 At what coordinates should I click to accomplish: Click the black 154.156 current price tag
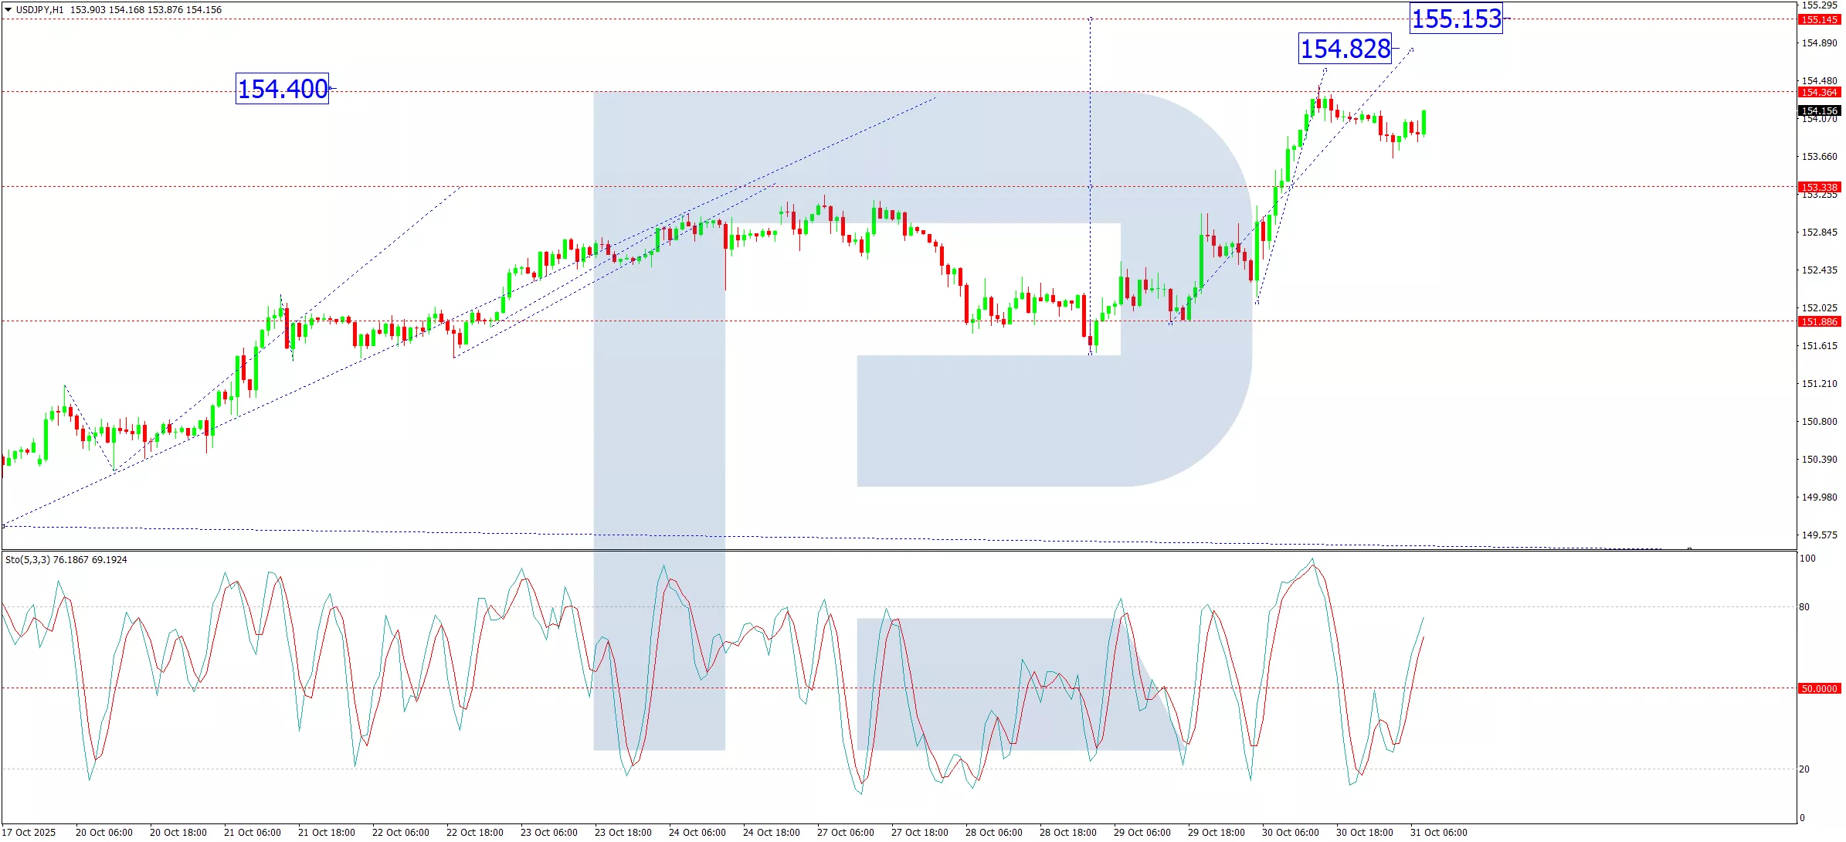(1819, 111)
